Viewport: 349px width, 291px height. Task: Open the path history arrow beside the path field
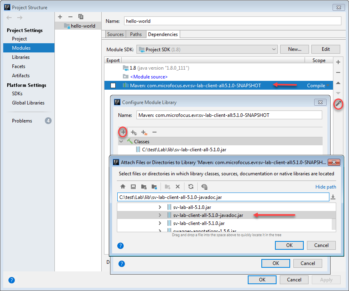tap(333, 197)
